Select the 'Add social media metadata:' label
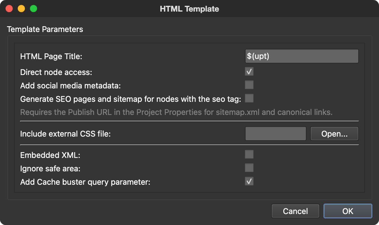The image size is (379, 225). (70, 86)
